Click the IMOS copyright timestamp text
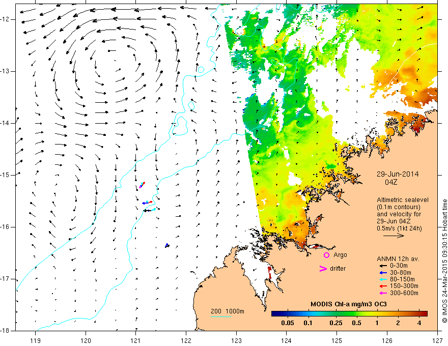The height and width of the screenshot is (346, 448). point(444,261)
